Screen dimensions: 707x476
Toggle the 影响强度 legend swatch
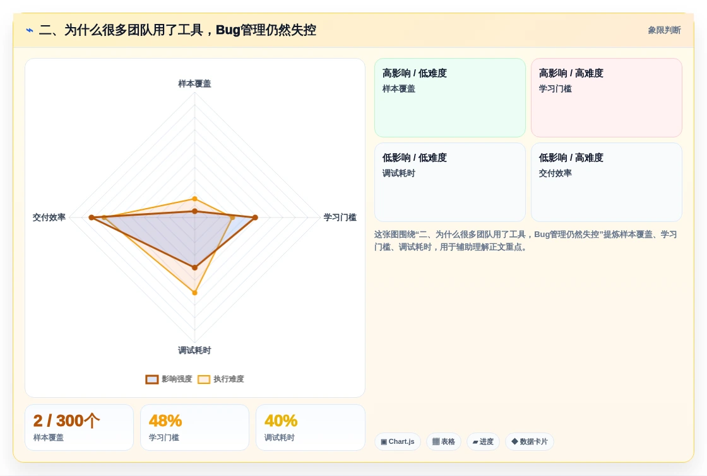pos(152,379)
